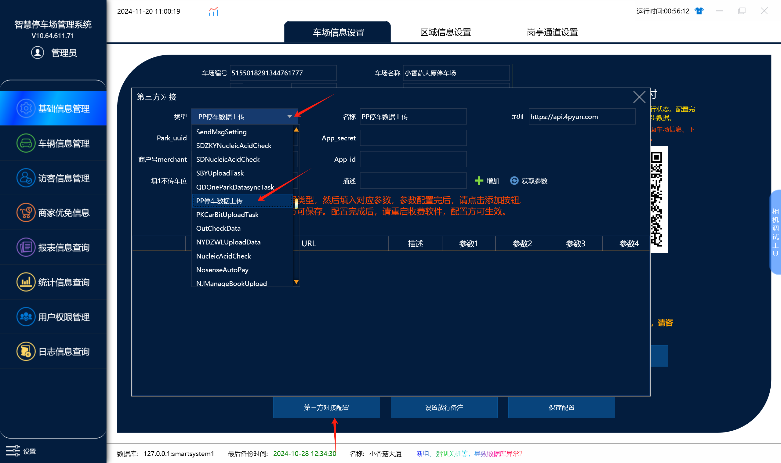
Task: Click the 描述 input field
Action: click(413, 181)
